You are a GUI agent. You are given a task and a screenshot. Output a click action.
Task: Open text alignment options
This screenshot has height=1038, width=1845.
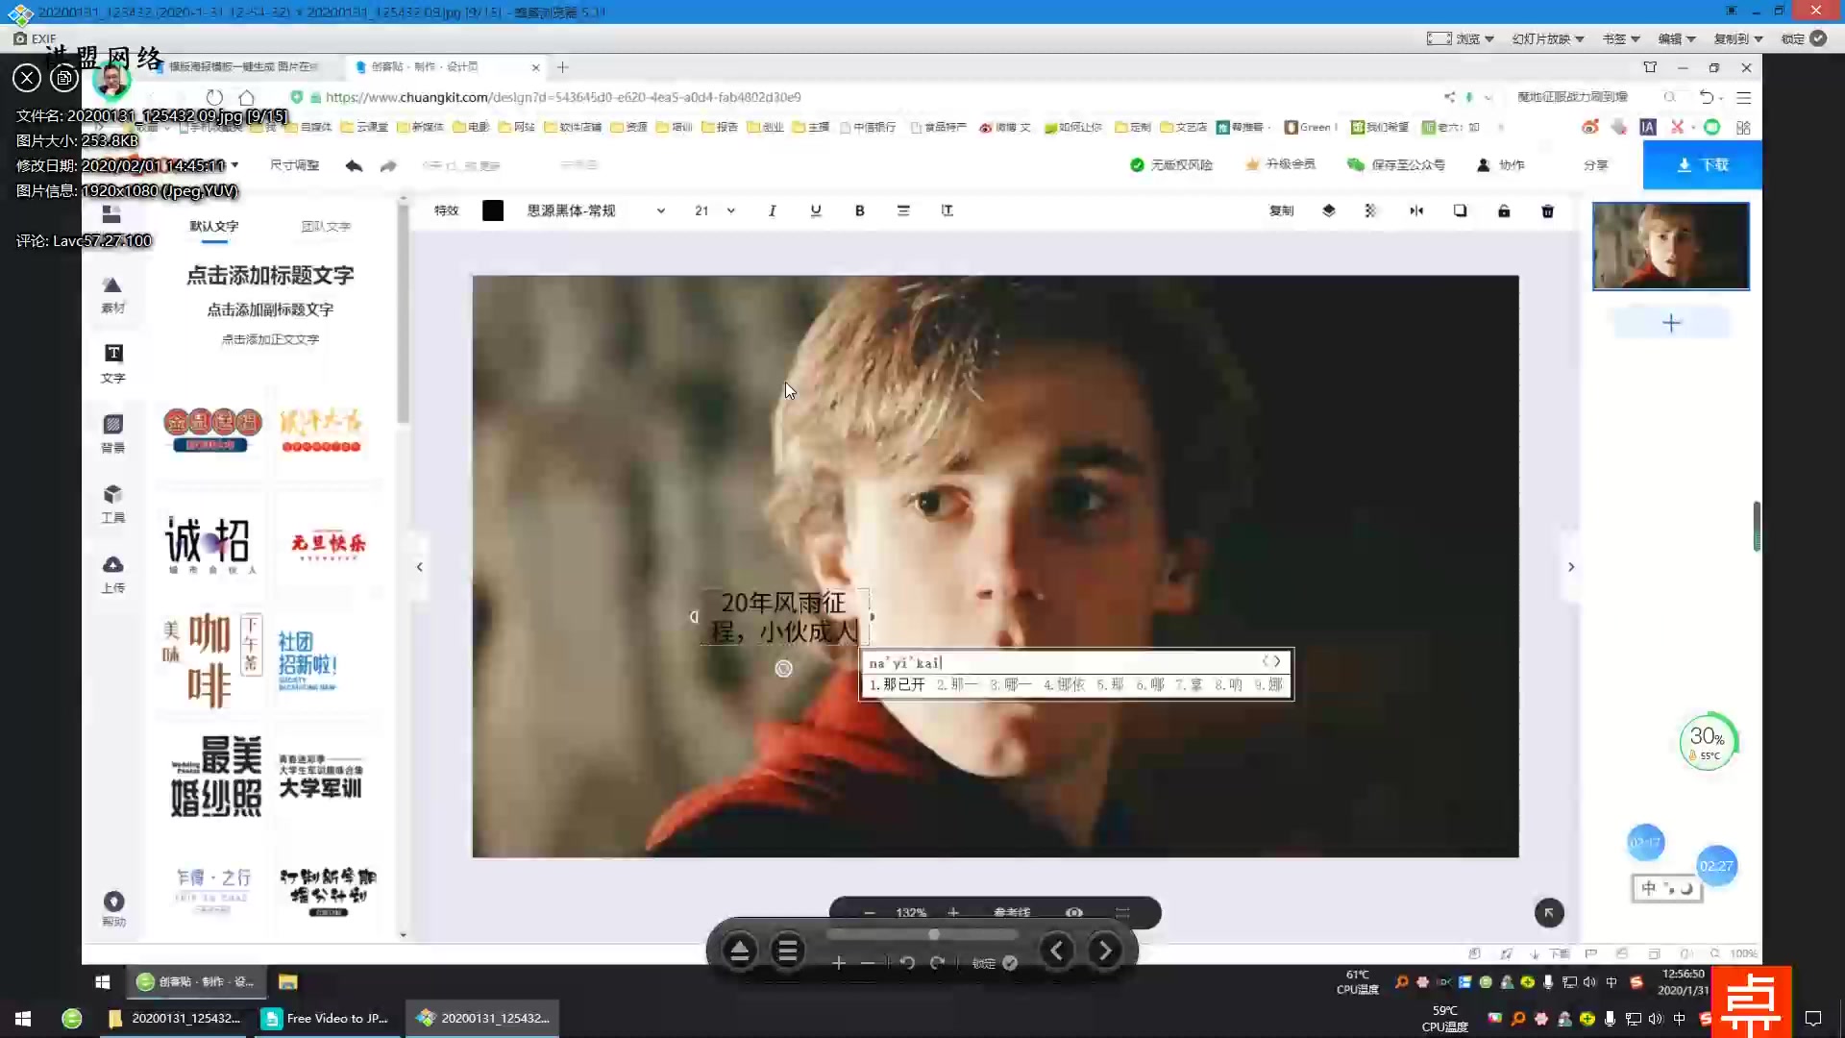tap(903, 210)
